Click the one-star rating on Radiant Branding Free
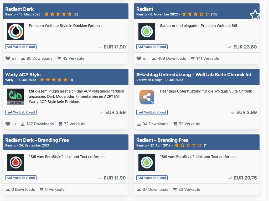Image resolution: width=269 pixels, height=201 pixels. (x=188, y=145)
